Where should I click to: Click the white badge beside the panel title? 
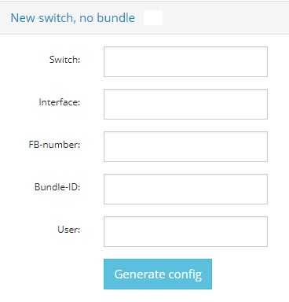[153, 18]
